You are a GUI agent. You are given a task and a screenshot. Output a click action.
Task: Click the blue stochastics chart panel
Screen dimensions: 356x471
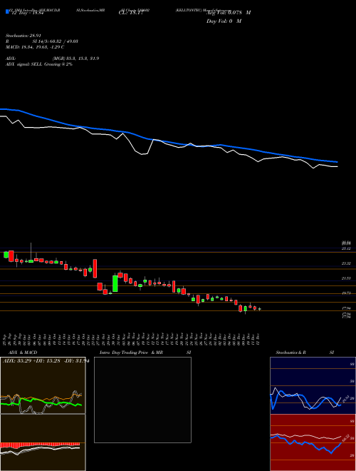tap(313, 385)
